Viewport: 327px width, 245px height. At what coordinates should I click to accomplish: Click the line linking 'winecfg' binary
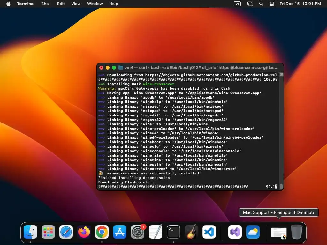tap(161, 146)
